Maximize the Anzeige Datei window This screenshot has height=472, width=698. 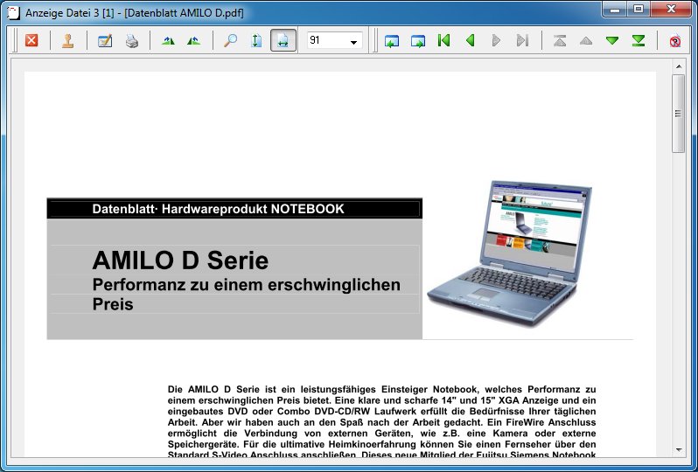click(x=639, y=9)
